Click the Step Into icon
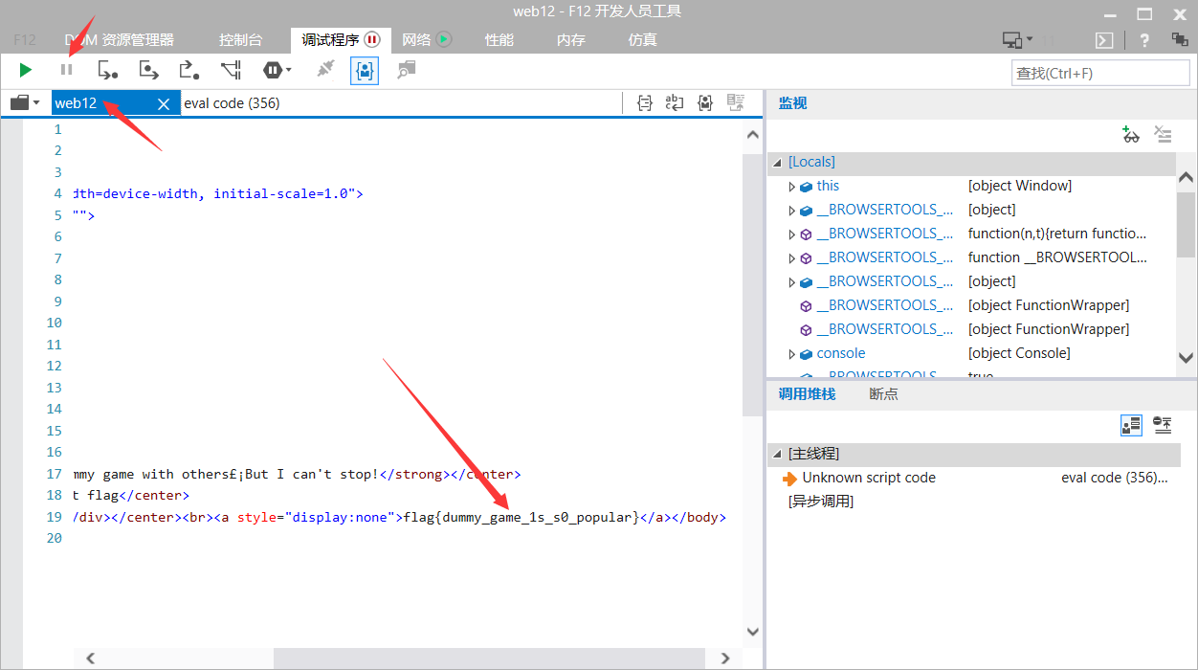This screenshot has width=1198, height=670. (x=108, y=70)
